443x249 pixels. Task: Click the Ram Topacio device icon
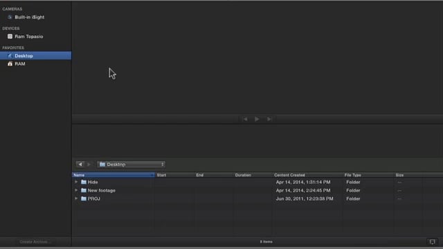click(x=10, y=37)
